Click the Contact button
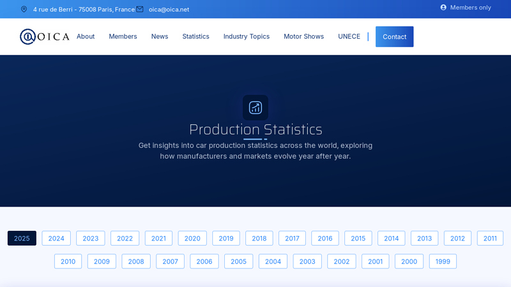This screenshot has width=511, height=287. pyautogui.click(x=394, y=37)
